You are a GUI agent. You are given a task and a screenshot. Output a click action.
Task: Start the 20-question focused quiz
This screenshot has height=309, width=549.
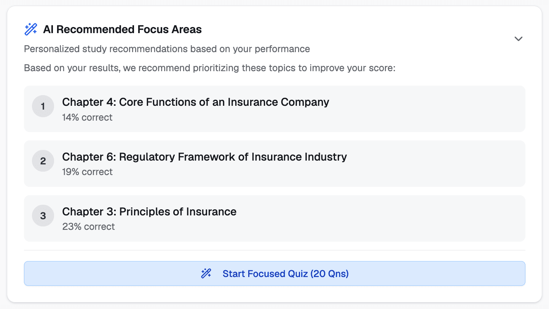click(x=275, y=273)
